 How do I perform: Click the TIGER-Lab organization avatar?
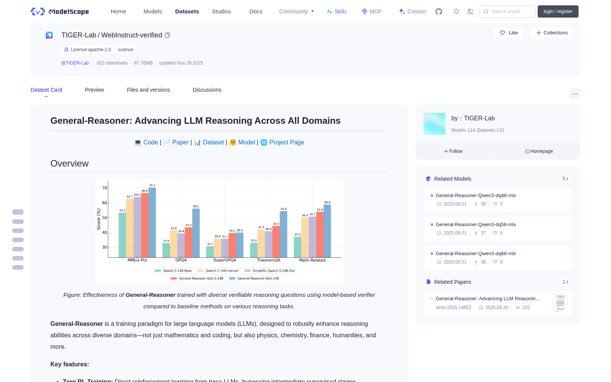[435, 124]
